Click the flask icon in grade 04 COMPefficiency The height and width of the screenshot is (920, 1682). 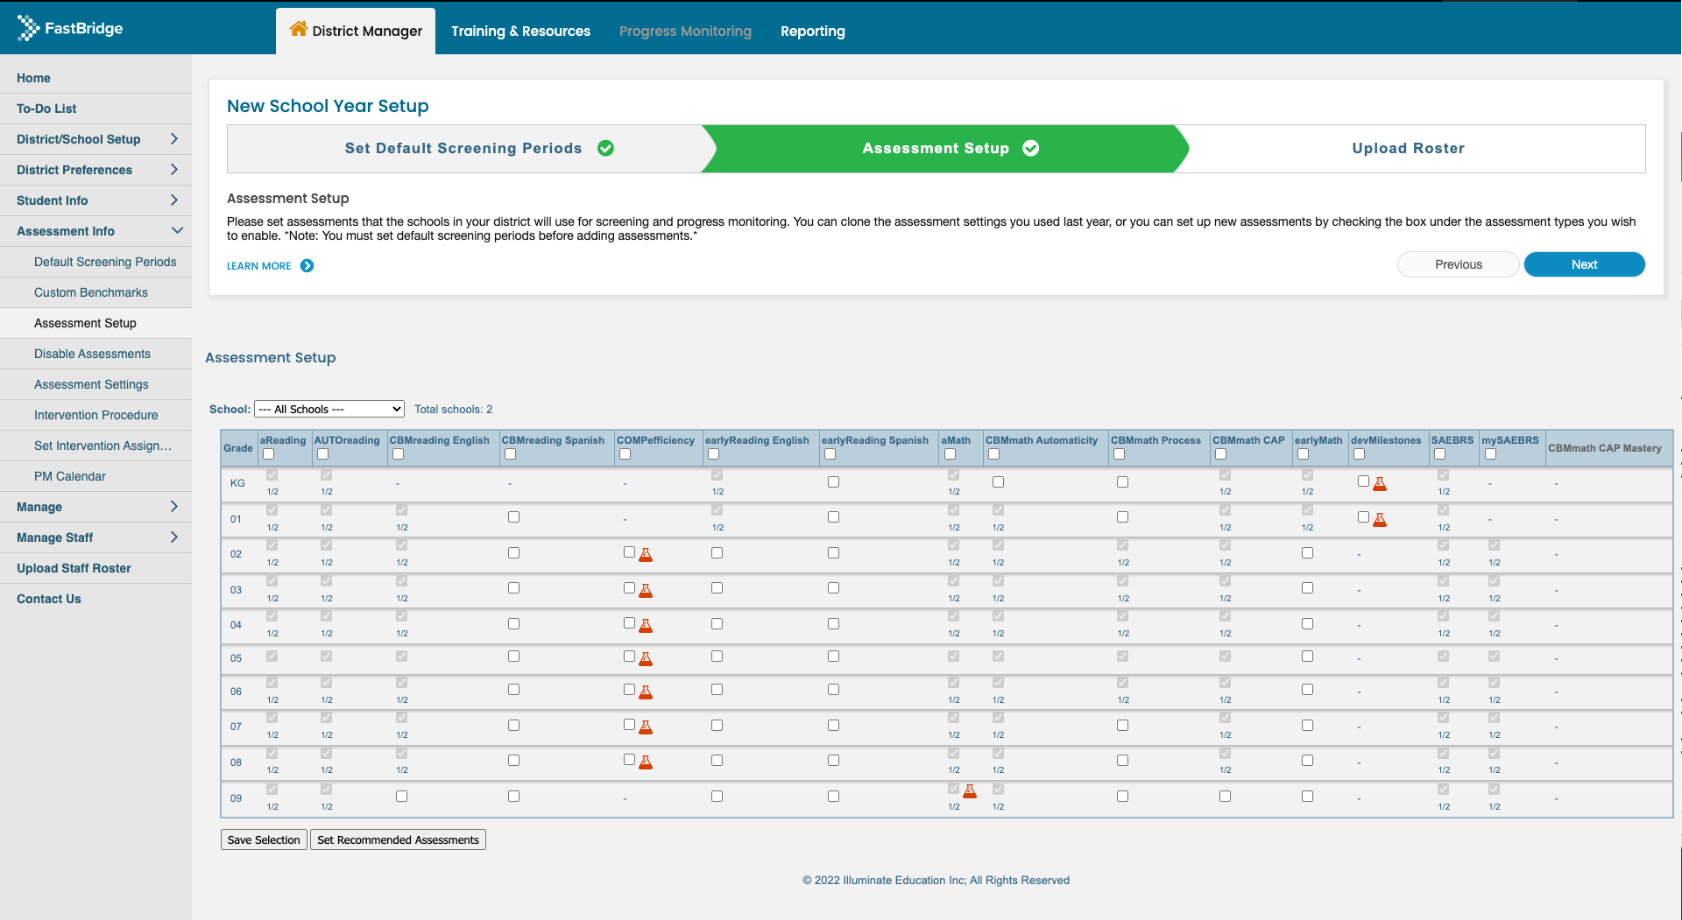[646, 625]
